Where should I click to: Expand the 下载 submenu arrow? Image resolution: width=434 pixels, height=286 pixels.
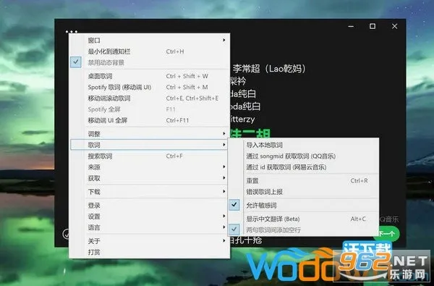[x=224, y=191]
